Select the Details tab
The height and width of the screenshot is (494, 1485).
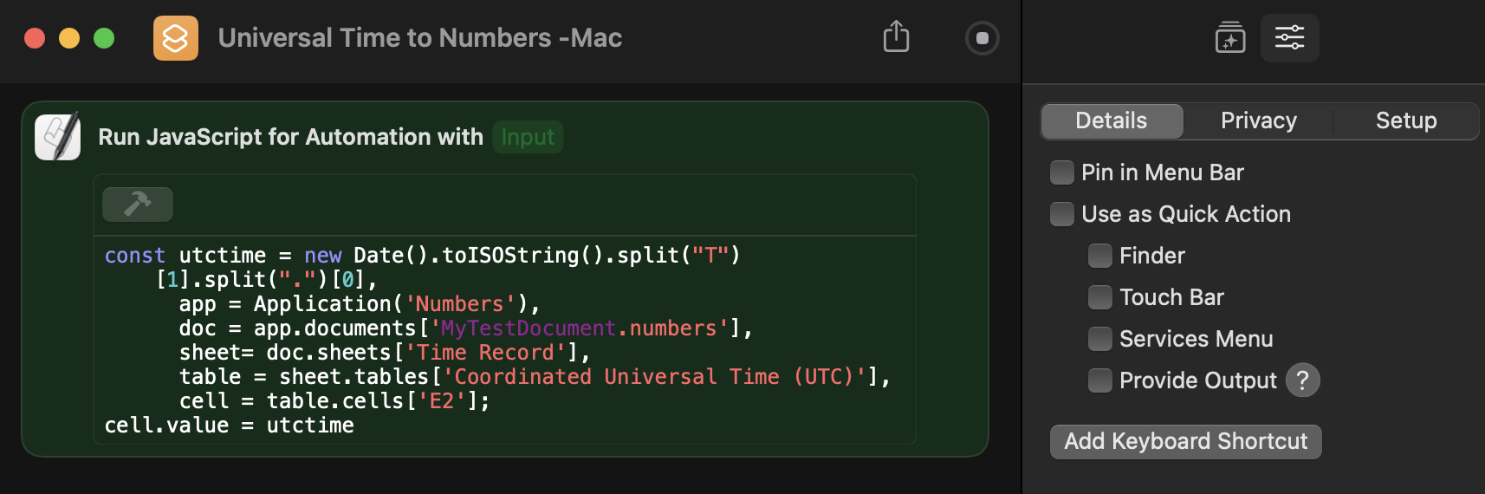coord(1112,121)
